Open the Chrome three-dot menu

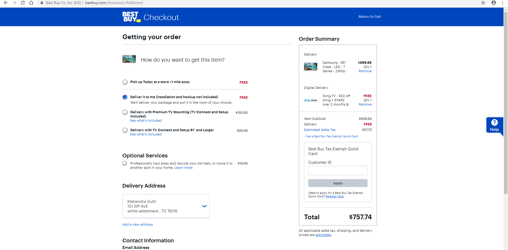[x=502, y=3]
